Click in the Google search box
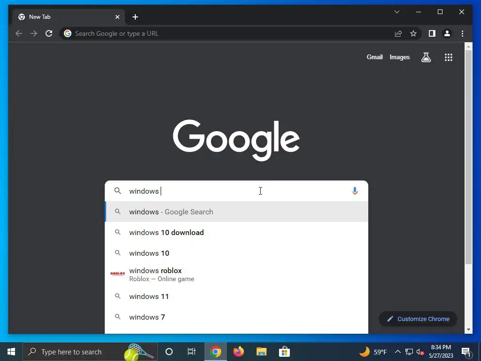 pos(236,191)
